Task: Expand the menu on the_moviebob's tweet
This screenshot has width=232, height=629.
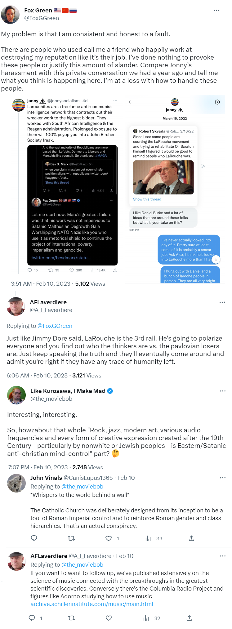Action: pyautogui.click(x=223, y=391)
